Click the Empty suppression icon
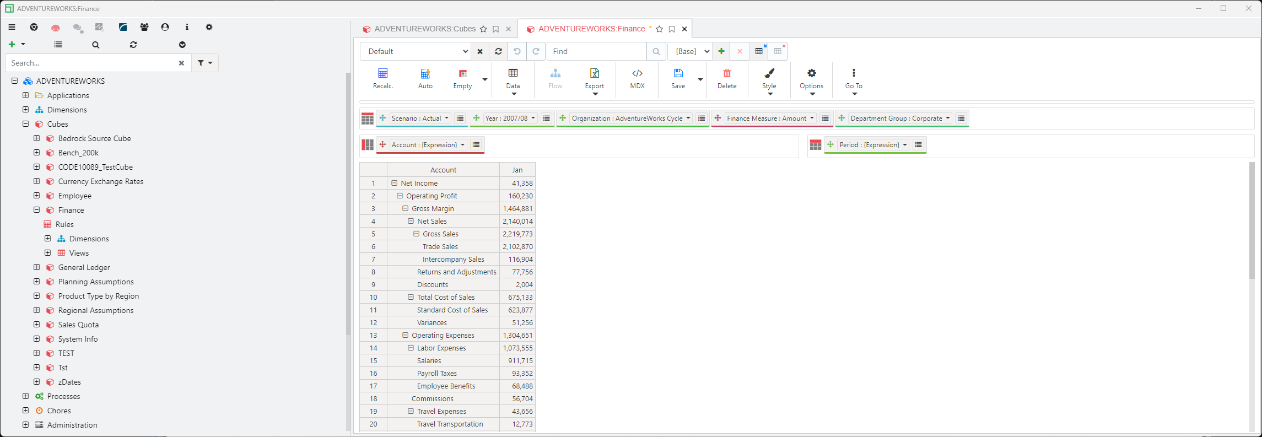 click(463, 73)
